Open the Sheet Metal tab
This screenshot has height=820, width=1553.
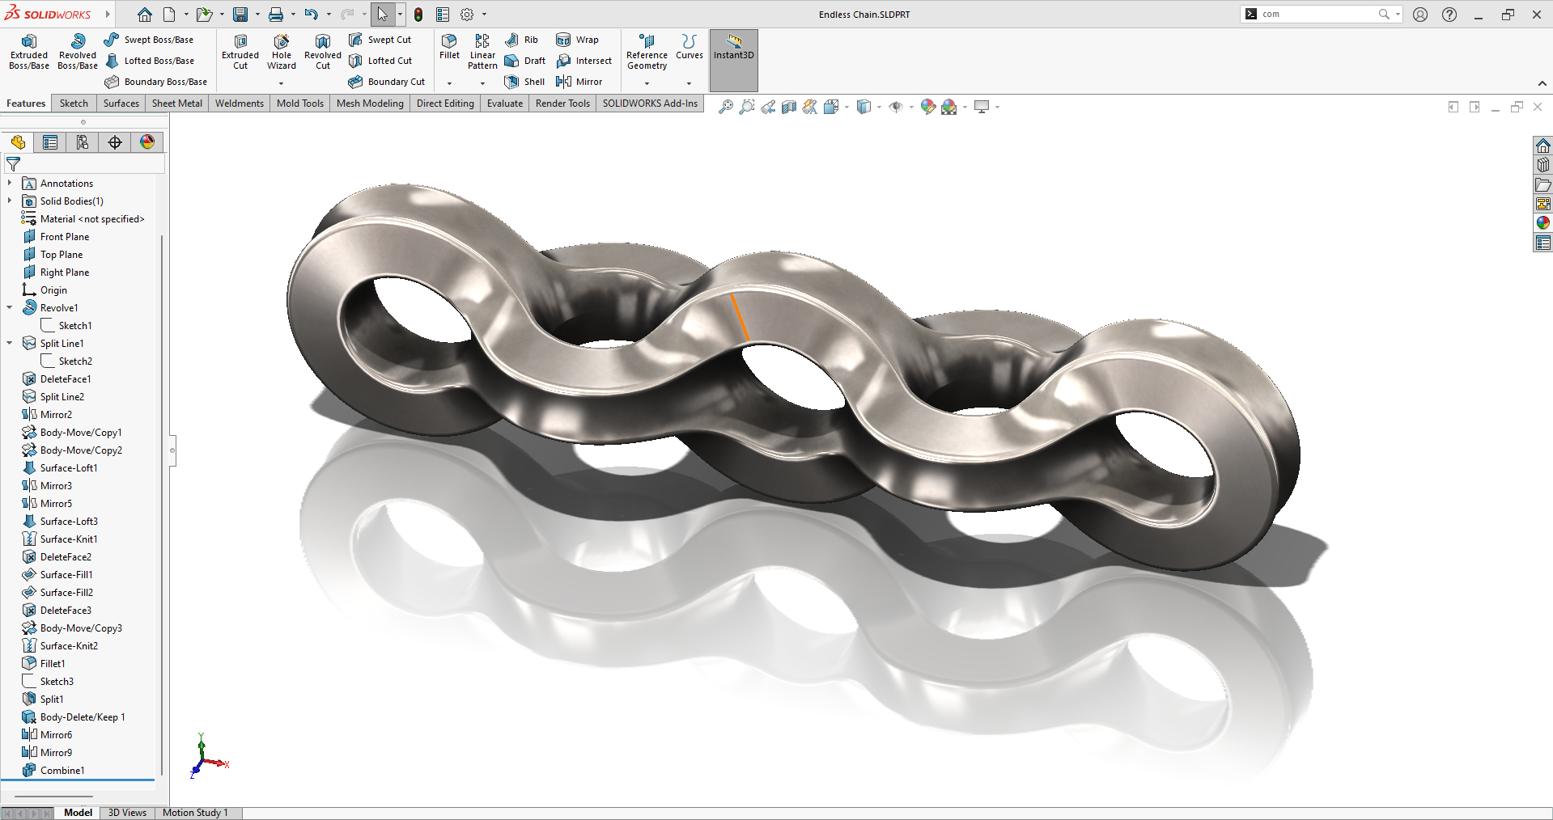click(x=177, y=104)
